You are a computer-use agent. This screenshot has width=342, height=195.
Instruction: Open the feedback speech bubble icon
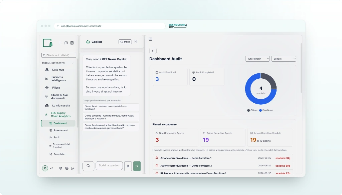click(66, 43)
